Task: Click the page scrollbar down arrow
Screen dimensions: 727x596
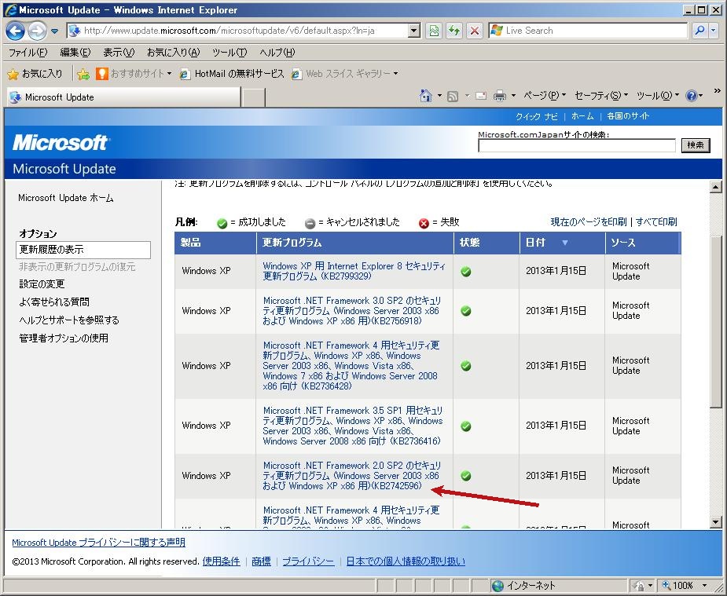Action: coord(715,522)
